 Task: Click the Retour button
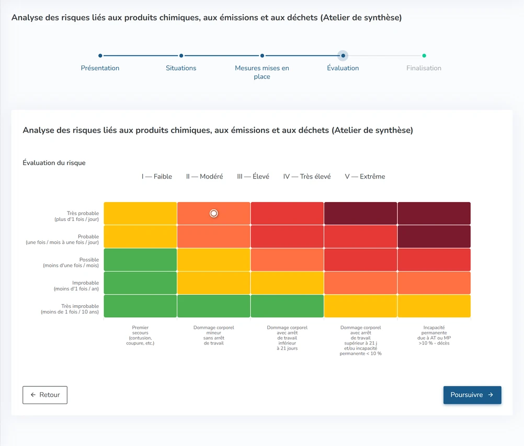(45, 395)
